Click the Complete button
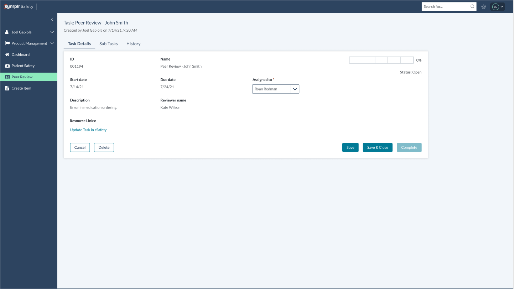The width and height of the screenshot is (514, 289). (x=409, y=147)
